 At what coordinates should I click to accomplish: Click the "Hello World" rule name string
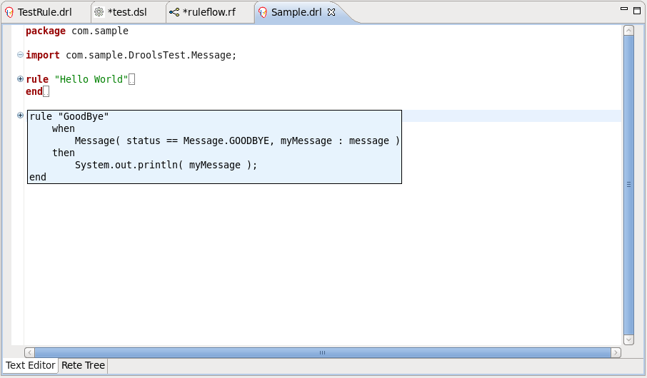(91, 79)
